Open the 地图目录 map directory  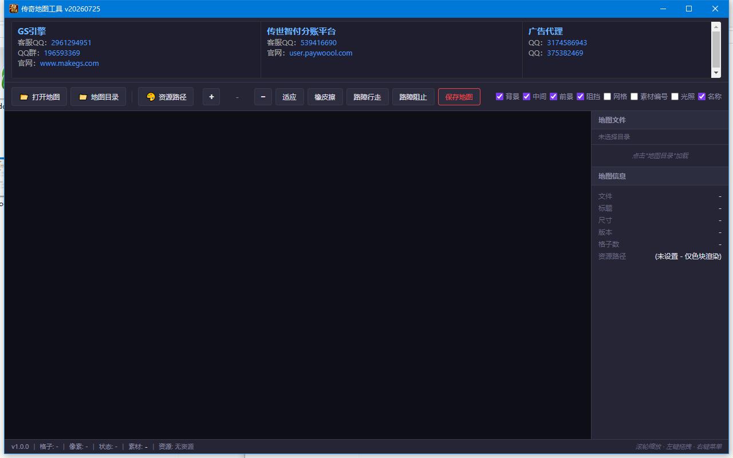pos(98,97)
